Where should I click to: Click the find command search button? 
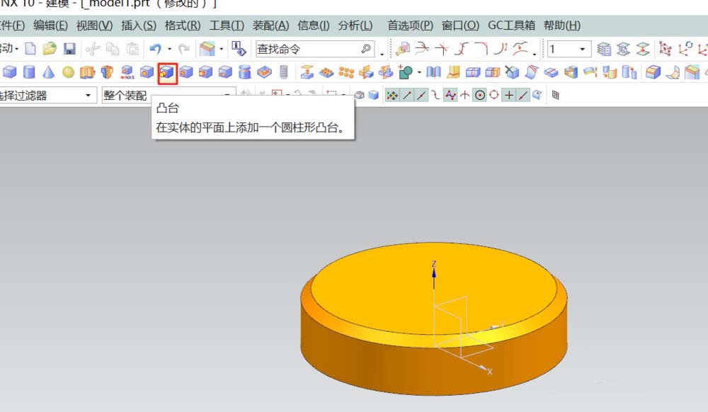coord(365,49)
